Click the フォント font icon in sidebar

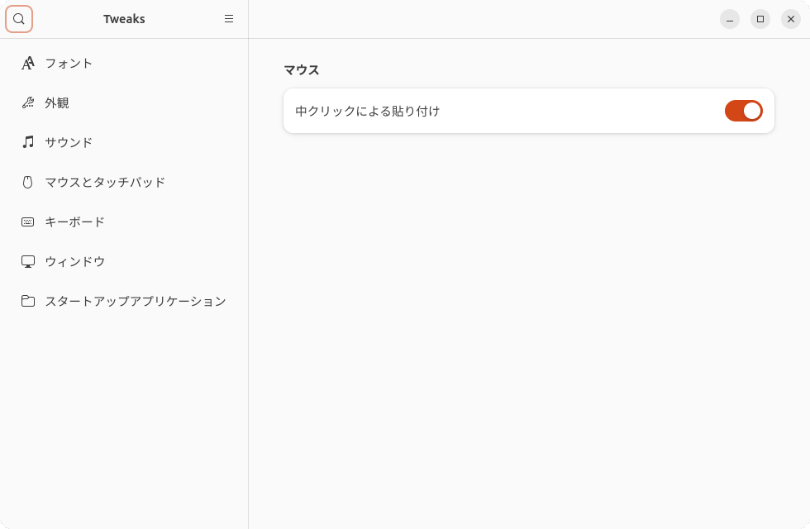[28, 63]
